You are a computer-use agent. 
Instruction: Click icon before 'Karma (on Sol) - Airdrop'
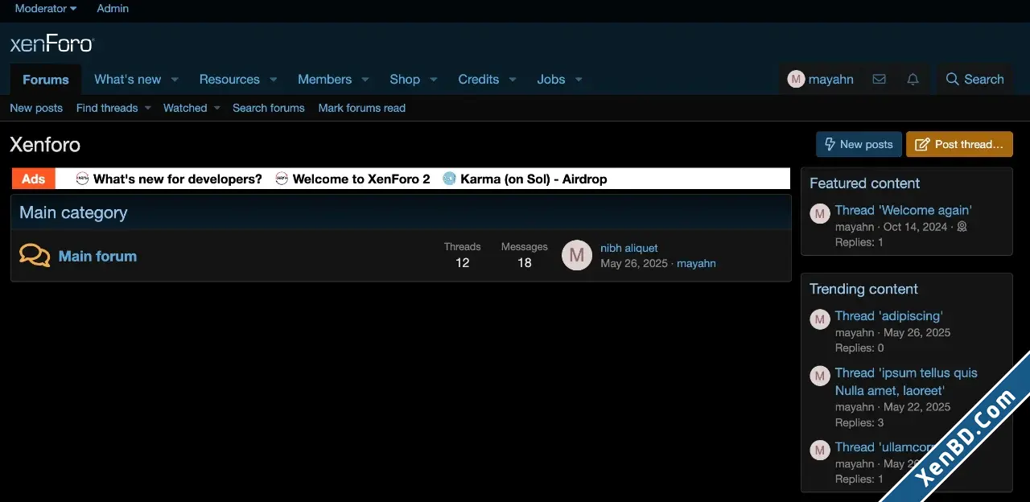(x=449, y=179)
